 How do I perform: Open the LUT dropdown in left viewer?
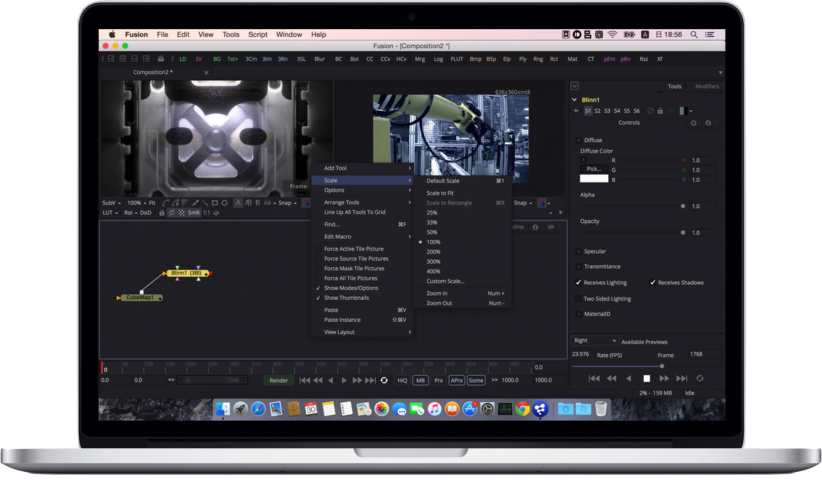pyautogui.click(x=110, y=212)
